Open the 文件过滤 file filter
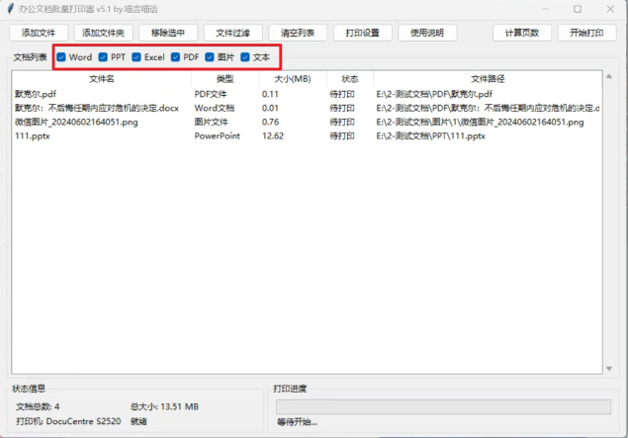Viewport: 628px width, 438px height. click(233, 33)
